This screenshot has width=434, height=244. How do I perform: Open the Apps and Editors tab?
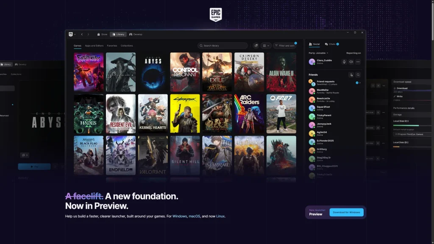pyautogui.click(x=94, y=46)
